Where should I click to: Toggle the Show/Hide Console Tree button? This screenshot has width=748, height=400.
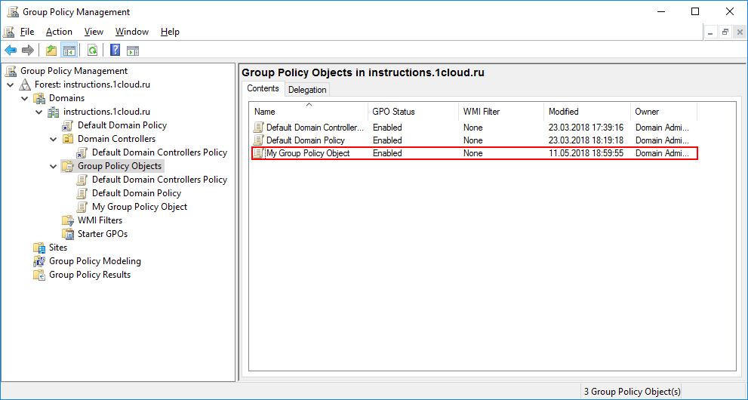69,51
